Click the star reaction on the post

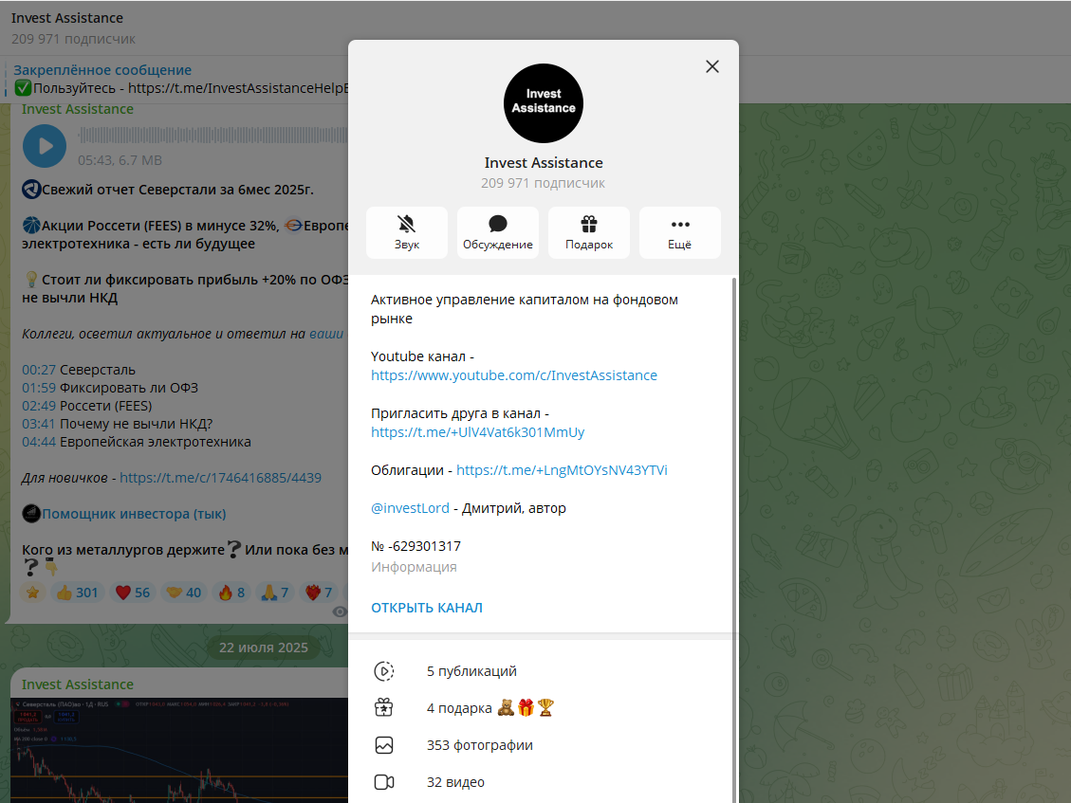[x=32, y=593]
